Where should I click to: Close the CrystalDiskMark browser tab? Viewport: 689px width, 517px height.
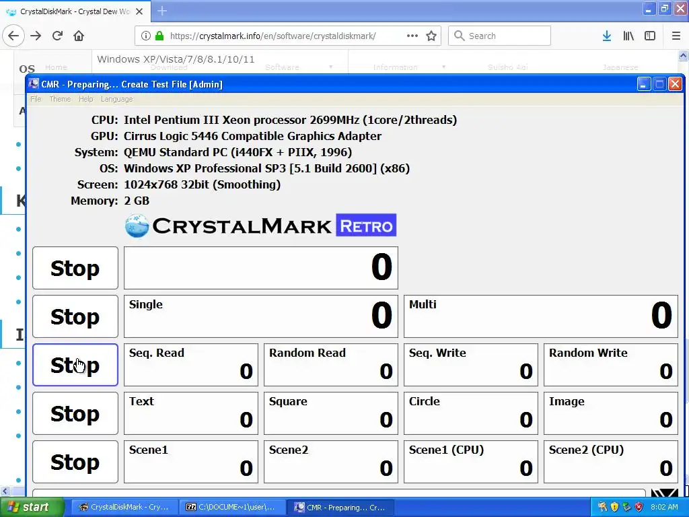click(139, 11)
